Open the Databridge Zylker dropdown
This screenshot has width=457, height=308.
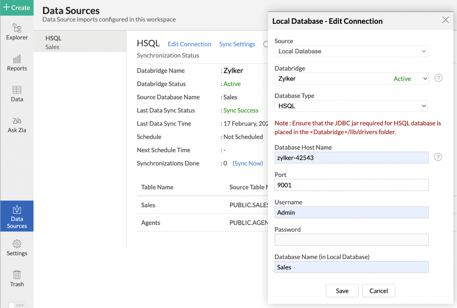click(351, 79)
